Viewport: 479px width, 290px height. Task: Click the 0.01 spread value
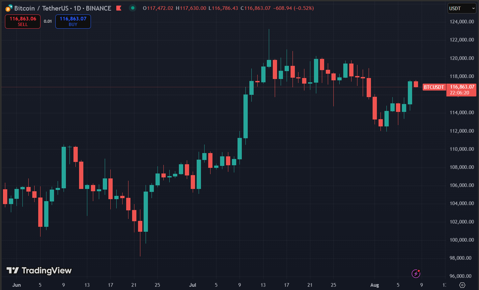(48, 21)
